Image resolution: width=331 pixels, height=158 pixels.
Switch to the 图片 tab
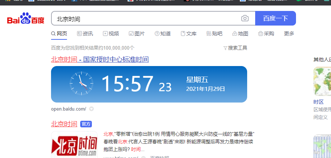(137, 34)
